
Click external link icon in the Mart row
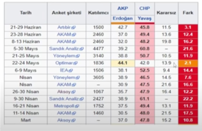(73, 120)
